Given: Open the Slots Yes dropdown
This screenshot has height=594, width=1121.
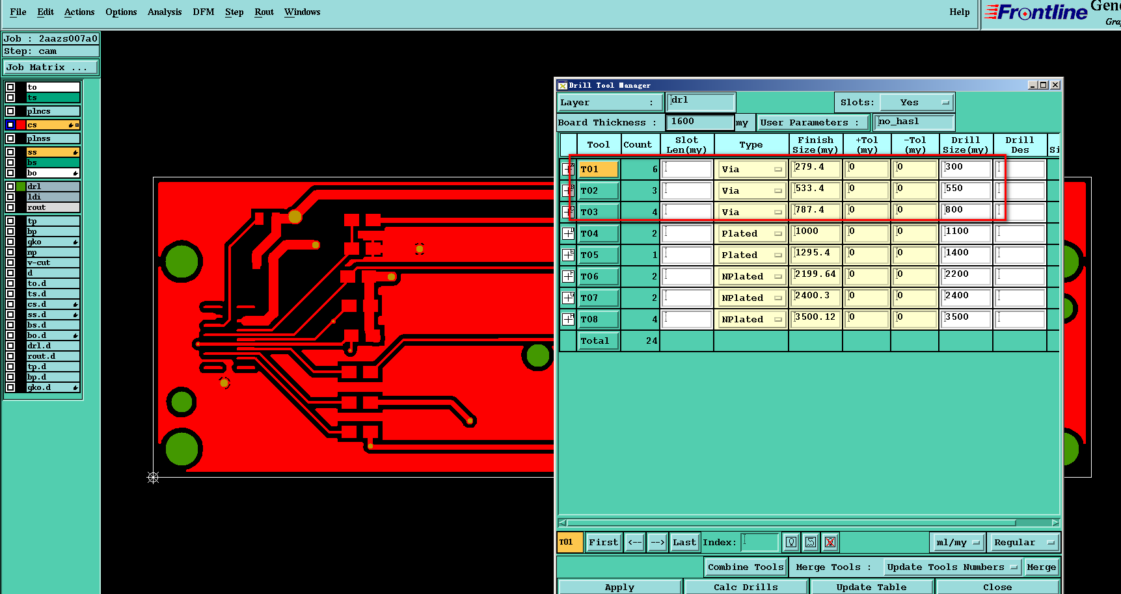Looking at the screenshot, I should pos(916,103).
